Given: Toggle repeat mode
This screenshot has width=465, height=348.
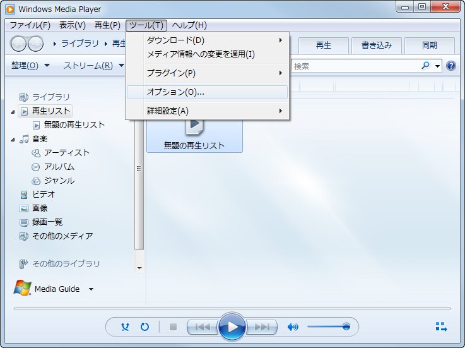Looking at the screenshot, I should (144, 327).
